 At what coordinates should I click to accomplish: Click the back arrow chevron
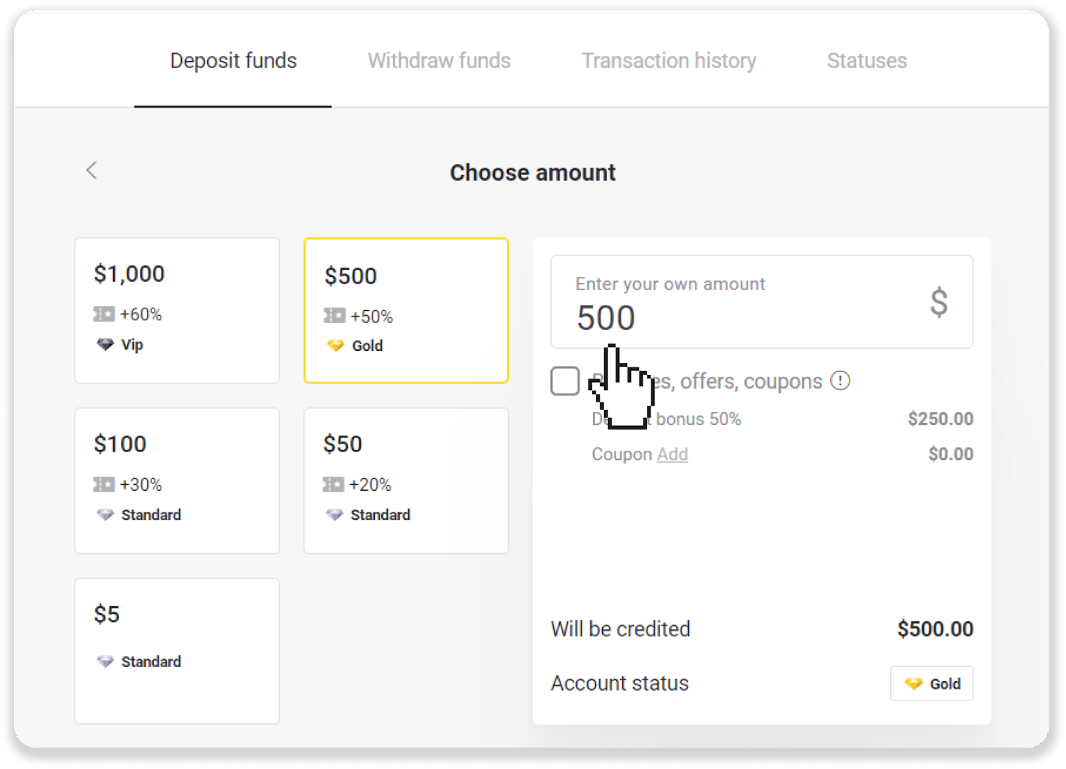pos(92,170)
